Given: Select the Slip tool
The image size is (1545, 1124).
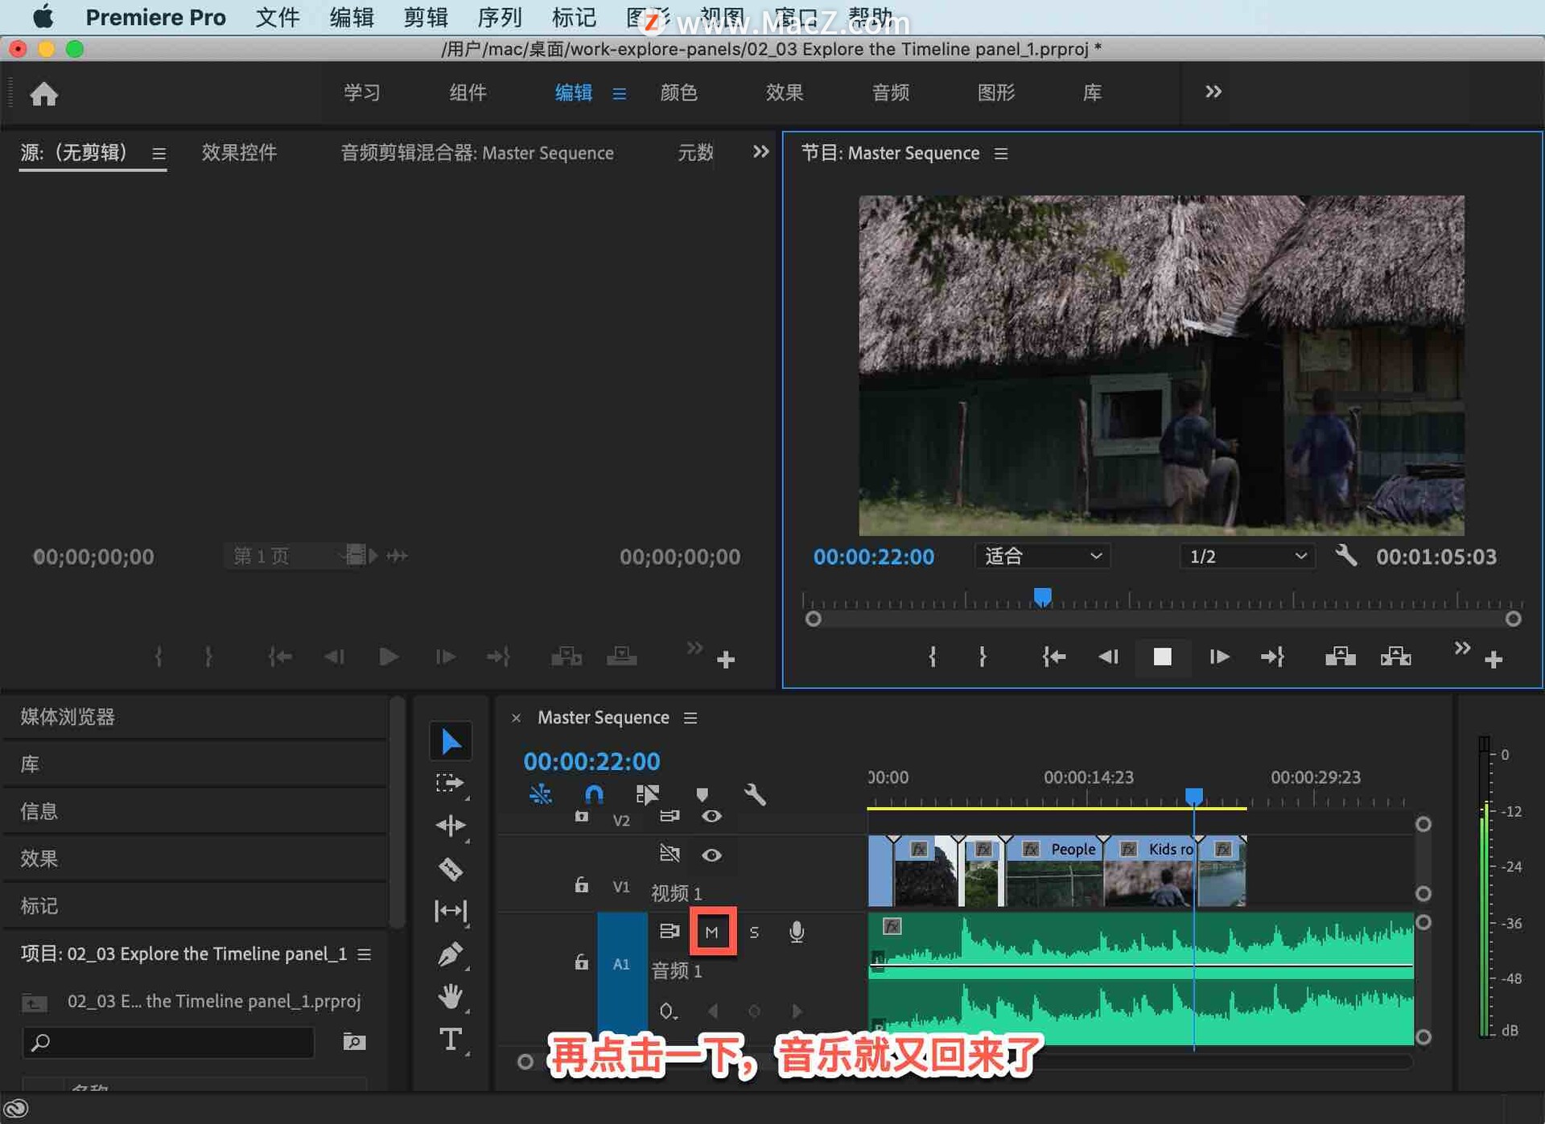Looking at the screenshot, I should coord(450,911).
